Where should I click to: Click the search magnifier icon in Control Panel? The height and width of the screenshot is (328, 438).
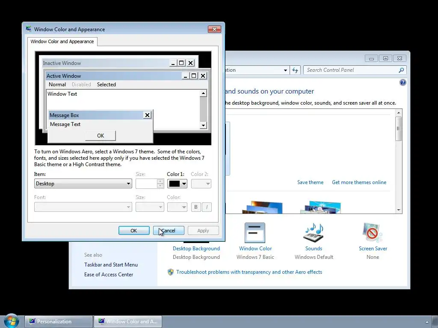click(401, 70)
